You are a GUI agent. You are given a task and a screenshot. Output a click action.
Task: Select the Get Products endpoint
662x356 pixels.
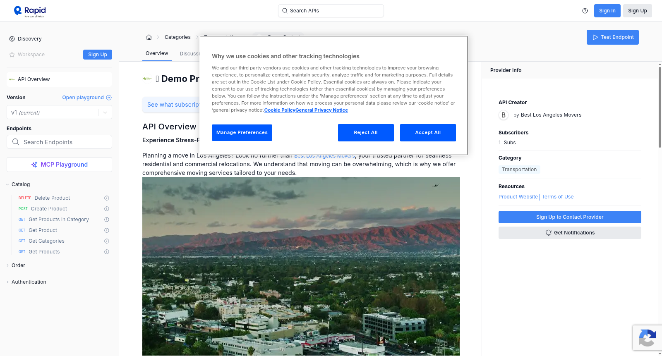(x=44, y=252)
